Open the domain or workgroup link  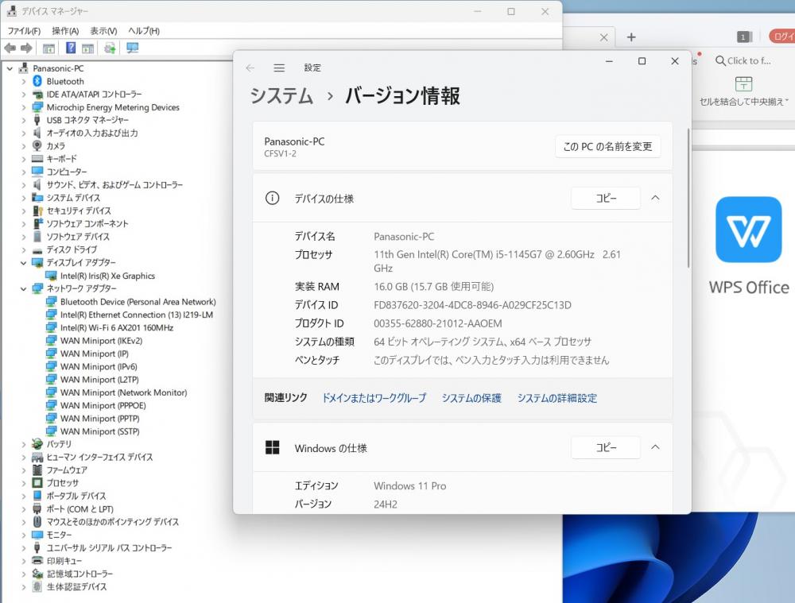click(374, 398)
